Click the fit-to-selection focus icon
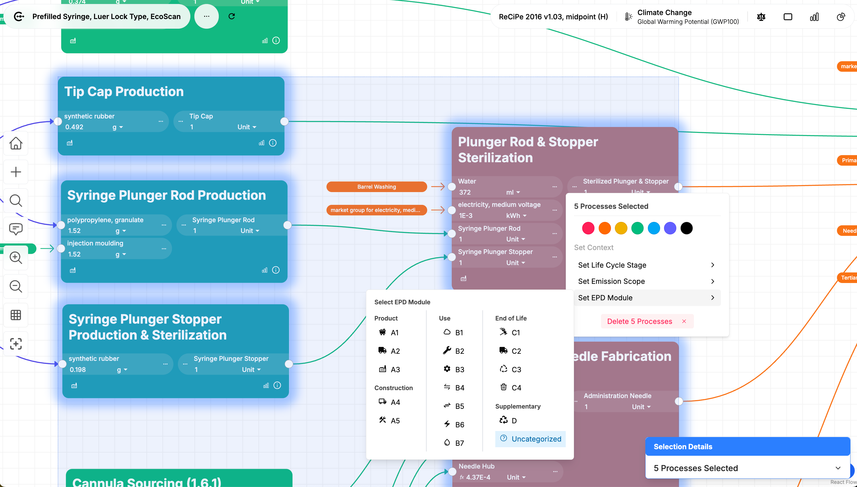 tap(16, 344)
